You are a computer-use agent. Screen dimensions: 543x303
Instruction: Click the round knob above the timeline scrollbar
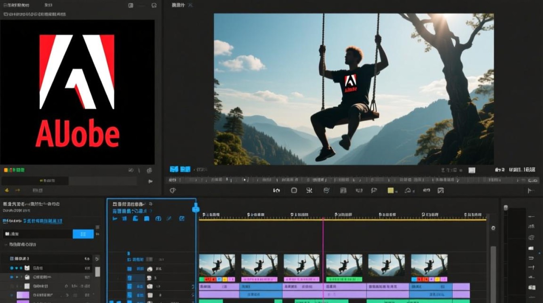493,228
